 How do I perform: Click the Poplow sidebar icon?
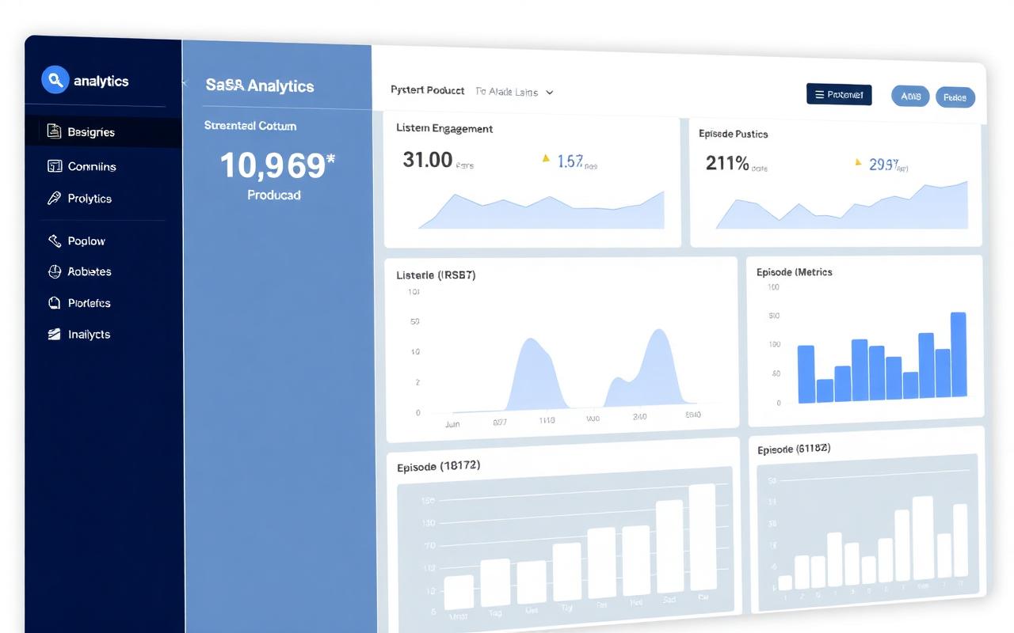tap(54, 241)
